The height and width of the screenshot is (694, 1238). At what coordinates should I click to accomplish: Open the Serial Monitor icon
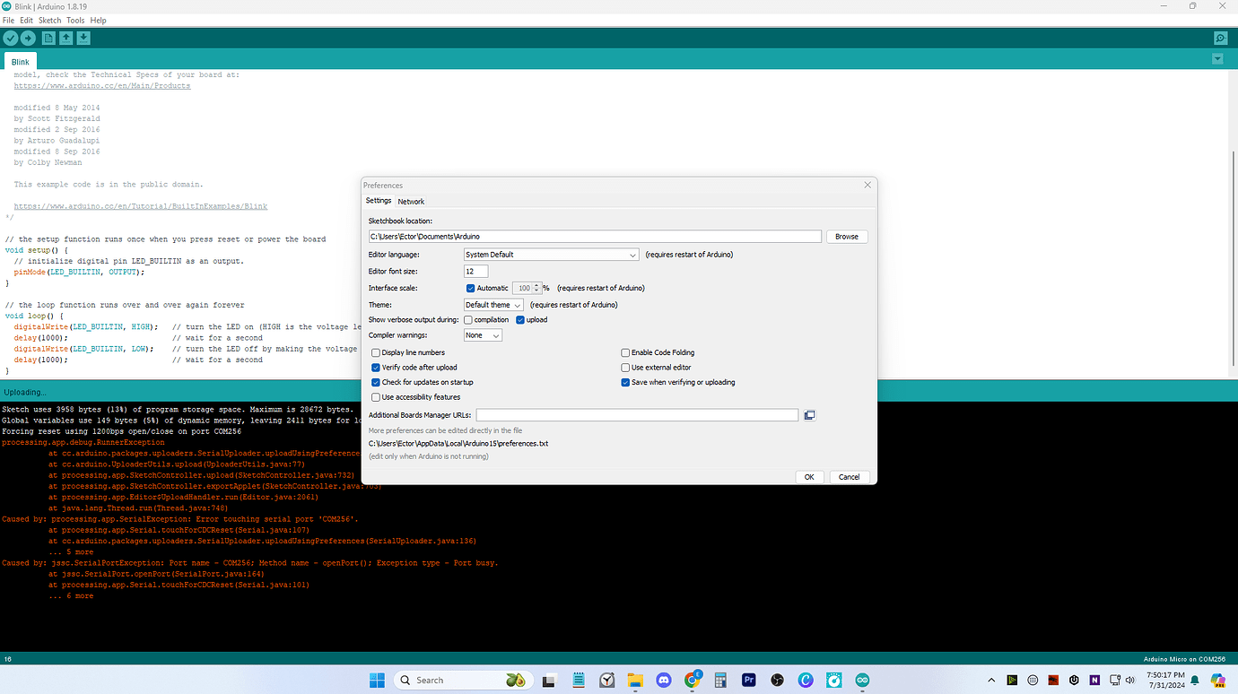[x=1220, y=38]
